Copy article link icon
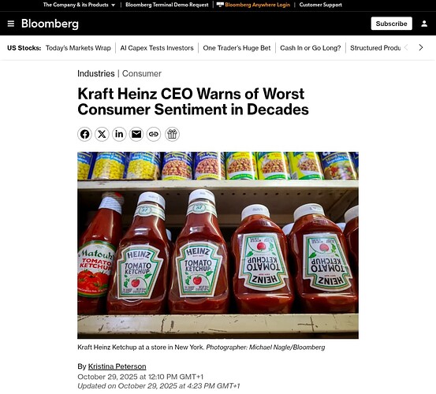436x394 pixels. 154,134
